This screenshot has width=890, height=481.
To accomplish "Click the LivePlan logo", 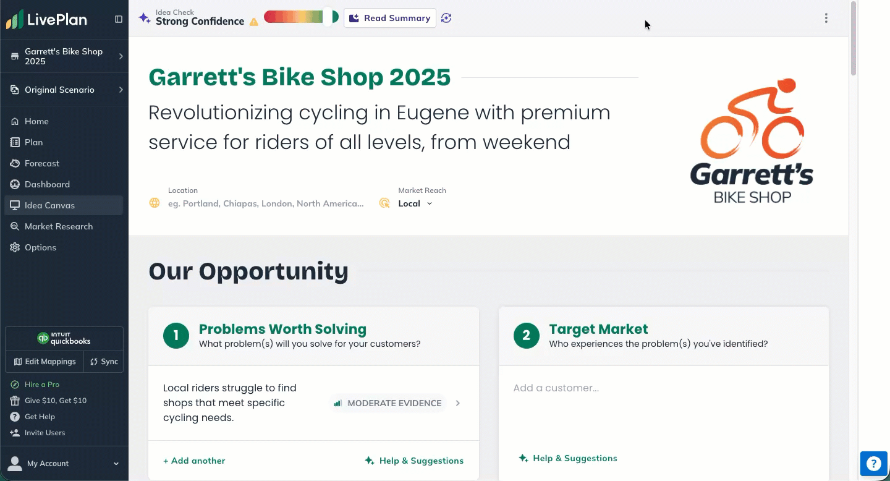I will pyautogui.click(x=46, y=19).
